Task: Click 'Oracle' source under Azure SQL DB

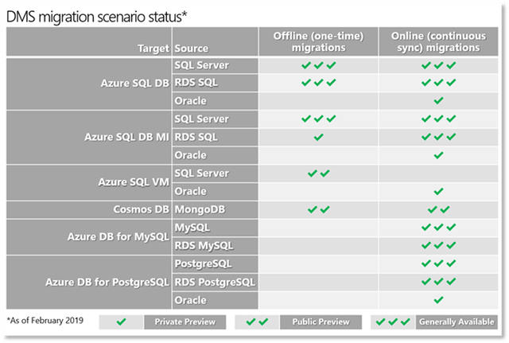Action: pyautogui.click(x=216, y=101)
